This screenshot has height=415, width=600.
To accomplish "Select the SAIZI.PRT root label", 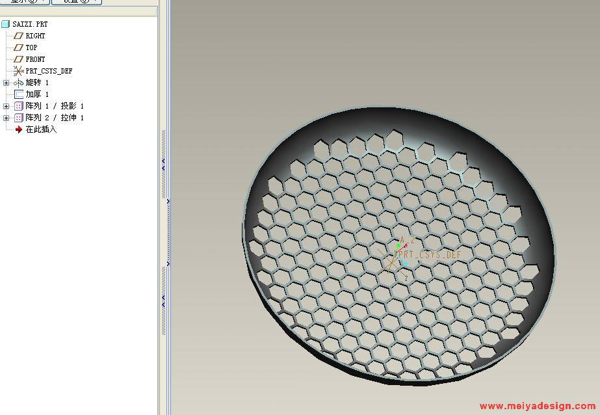I will click(30, 24).
